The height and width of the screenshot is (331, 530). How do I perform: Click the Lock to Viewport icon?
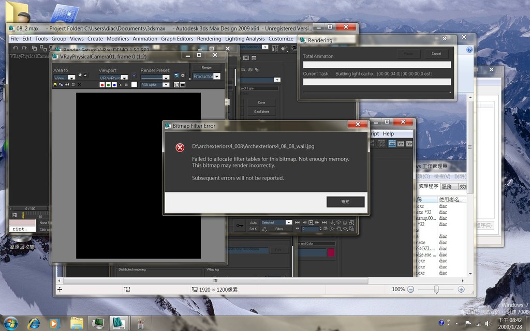(134, 75)
